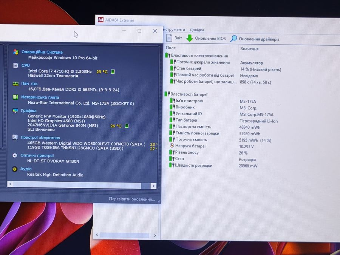Click battery icon beside Властивості електроживлення
The width and height of the screenshot is (340, 255).
(x=167, y=55)
